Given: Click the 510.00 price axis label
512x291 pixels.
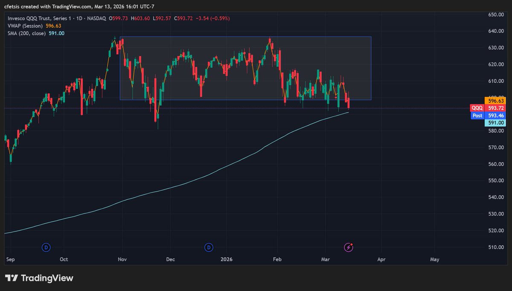Looking at the screenshot, I should 495,247.
